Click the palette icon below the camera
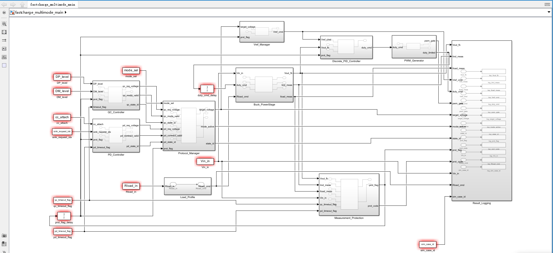553x253 pixels. coord(4,244)
